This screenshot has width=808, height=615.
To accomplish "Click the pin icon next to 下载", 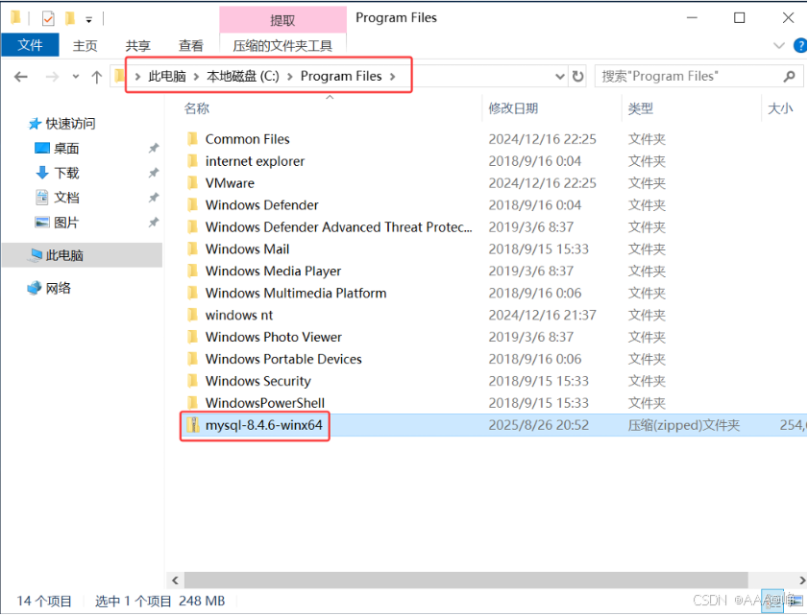I will [x=154, y=173].
